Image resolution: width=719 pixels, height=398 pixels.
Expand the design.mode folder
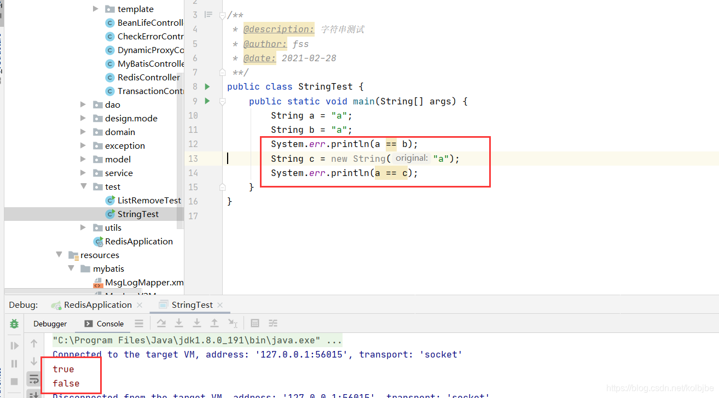pos(83,118)
